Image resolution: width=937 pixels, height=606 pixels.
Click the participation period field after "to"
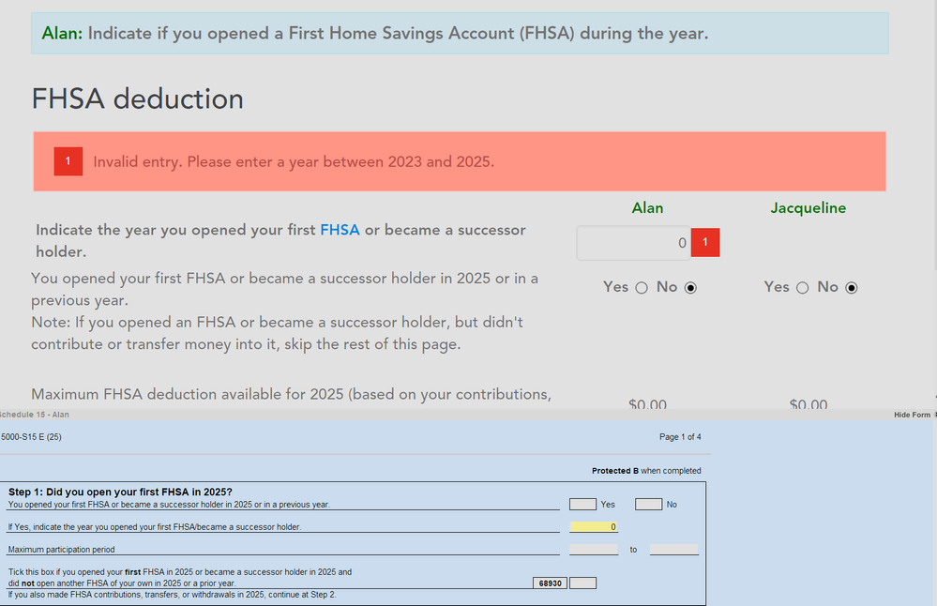coord(673,549)
